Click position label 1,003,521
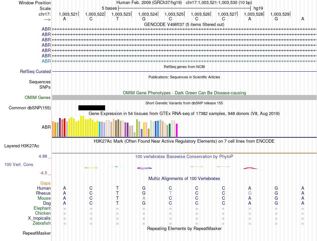The image size is (317, 241). pos(68,14)
